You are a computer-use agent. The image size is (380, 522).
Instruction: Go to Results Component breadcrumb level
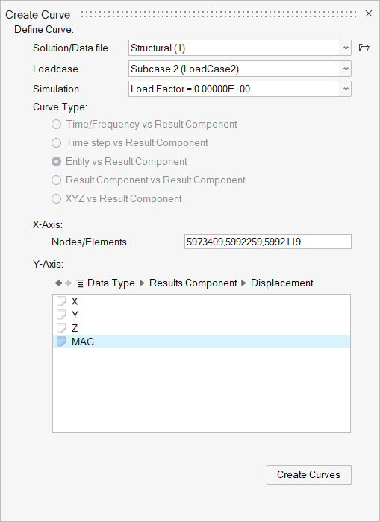(x=193, y=283)
